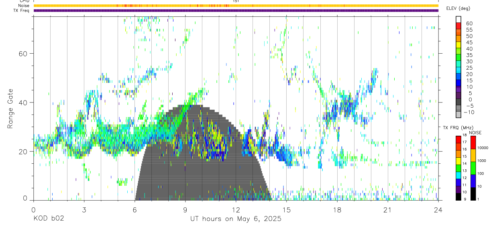Click the 'Range Gate' y-axis label

click(x=10, y=109)
